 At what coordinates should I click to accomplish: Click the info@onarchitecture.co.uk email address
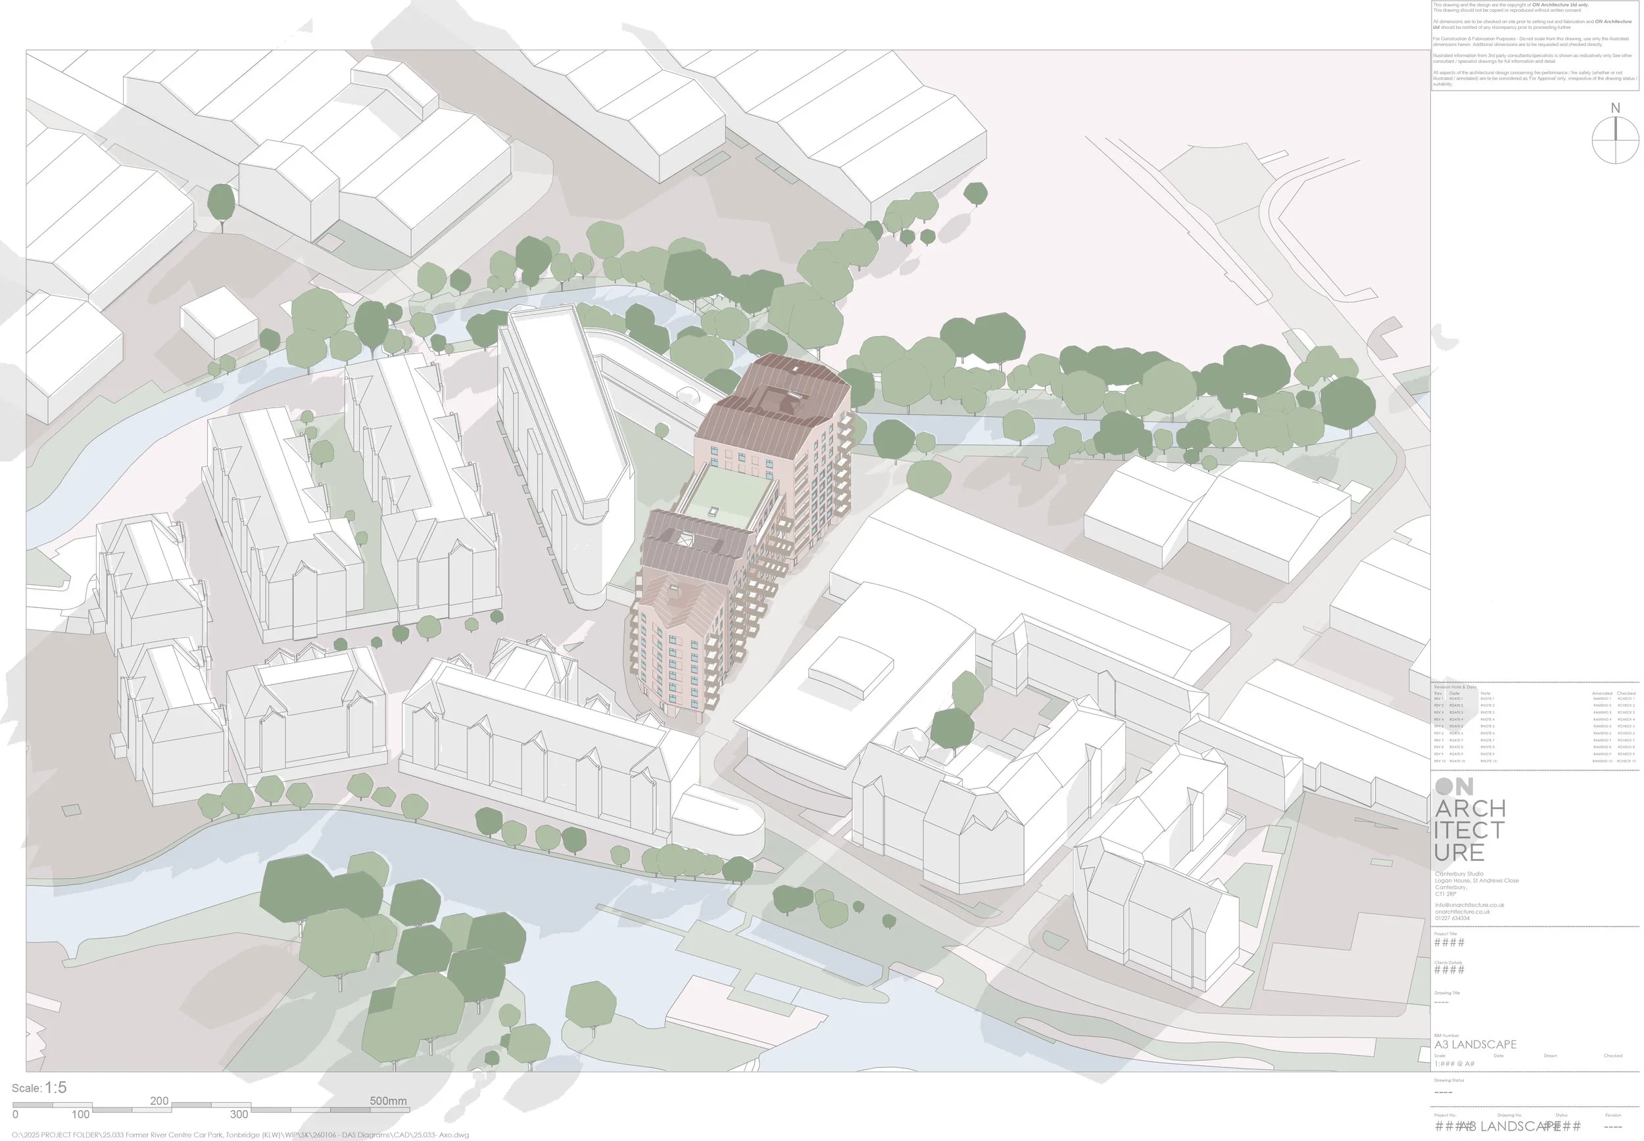tap(1469, 905)
